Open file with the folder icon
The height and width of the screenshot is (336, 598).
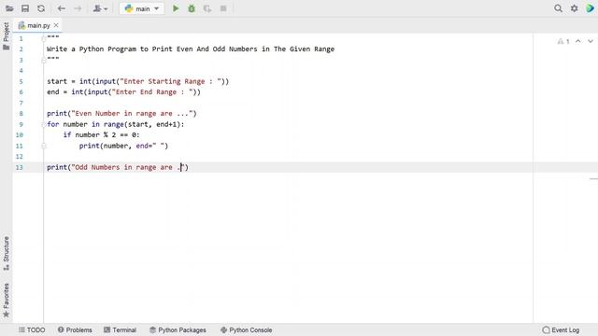click(x=9, y=8)
